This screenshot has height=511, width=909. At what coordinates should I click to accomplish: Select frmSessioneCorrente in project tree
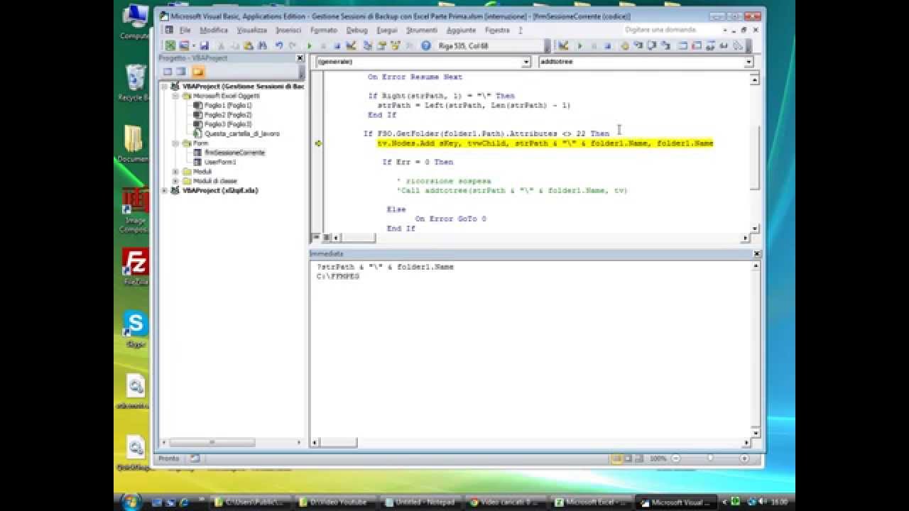pyautogui.click(x=234, y=153)
